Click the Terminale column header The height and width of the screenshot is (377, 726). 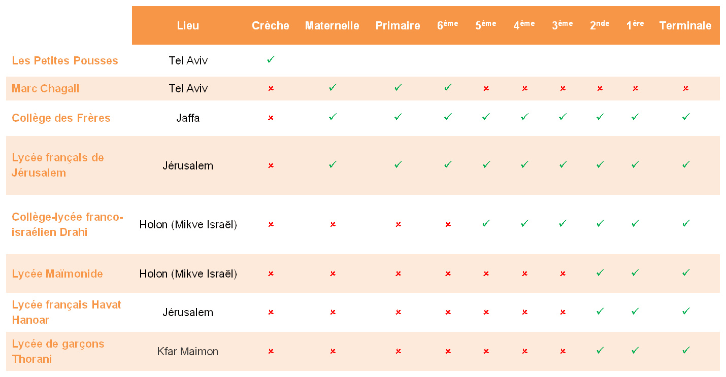685,26
